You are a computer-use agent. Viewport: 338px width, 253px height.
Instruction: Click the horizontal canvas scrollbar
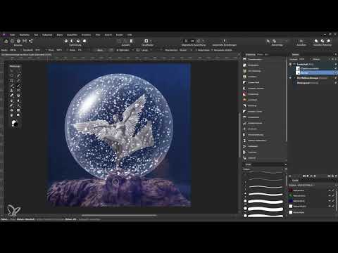[118, 215]
